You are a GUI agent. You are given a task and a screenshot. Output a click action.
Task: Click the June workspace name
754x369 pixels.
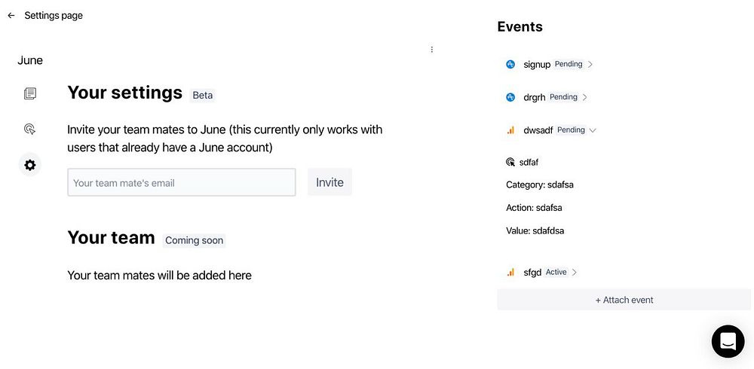click(30, 60)
